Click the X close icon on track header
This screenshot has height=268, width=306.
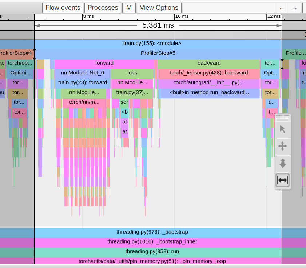[x=304, y=35]
